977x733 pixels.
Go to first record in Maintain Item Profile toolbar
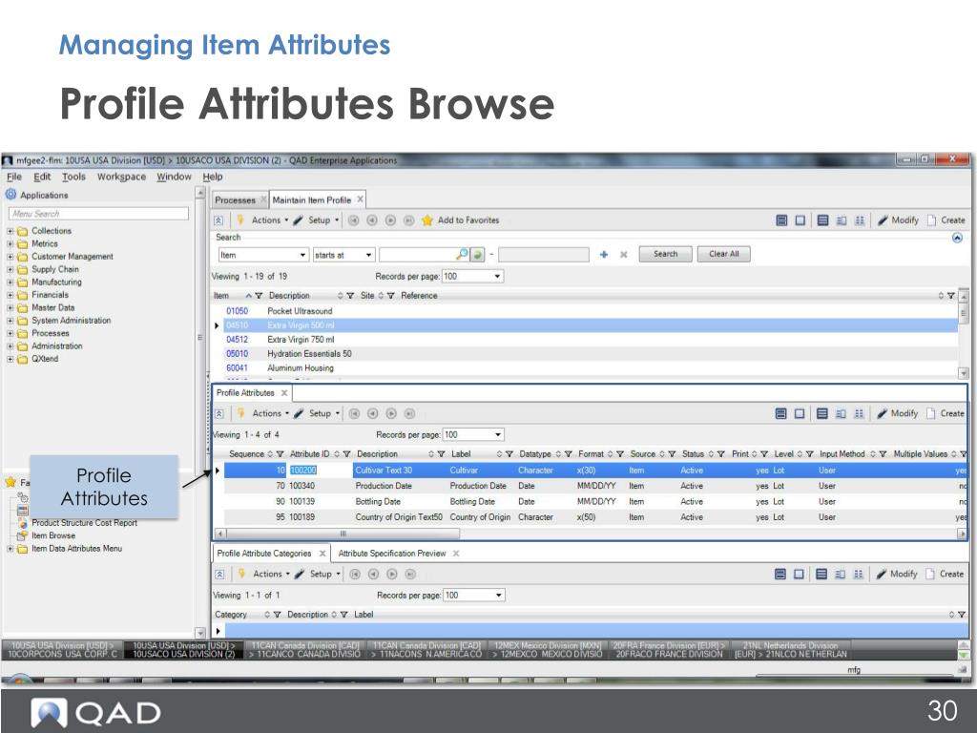click(x=353, y=220)
